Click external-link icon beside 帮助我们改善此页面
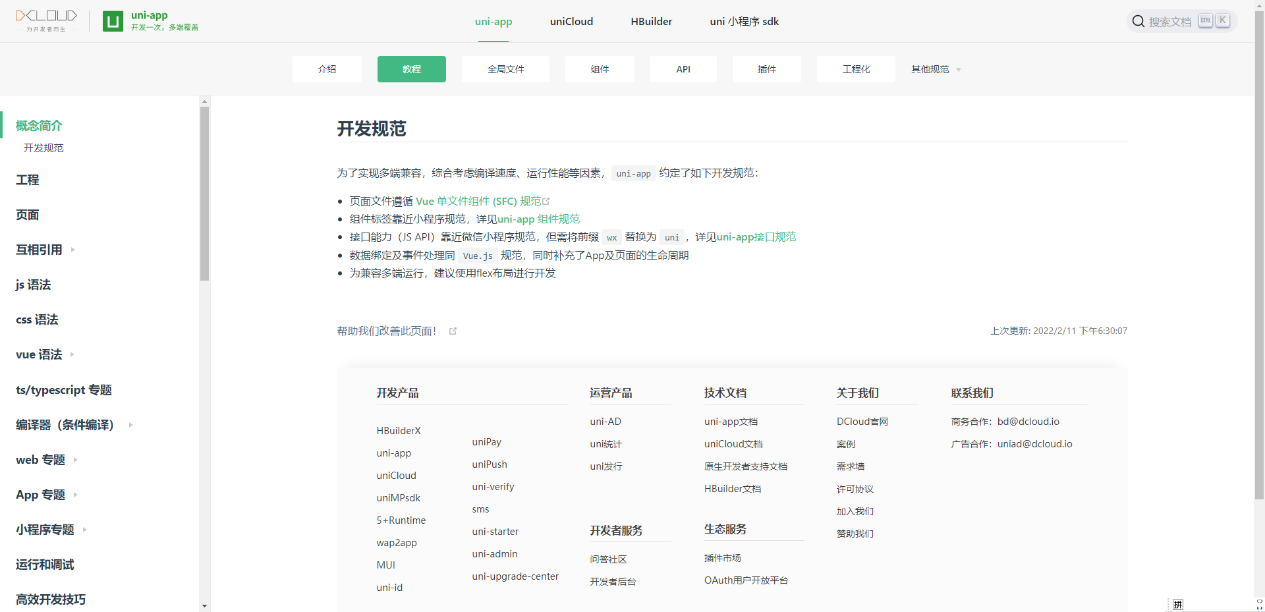This screenshot has height=612, width=1265. pyautogui.click(x=453, y=331)
